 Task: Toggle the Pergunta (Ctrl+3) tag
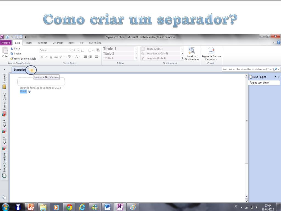pyautogui.click(x=143, y=58)
